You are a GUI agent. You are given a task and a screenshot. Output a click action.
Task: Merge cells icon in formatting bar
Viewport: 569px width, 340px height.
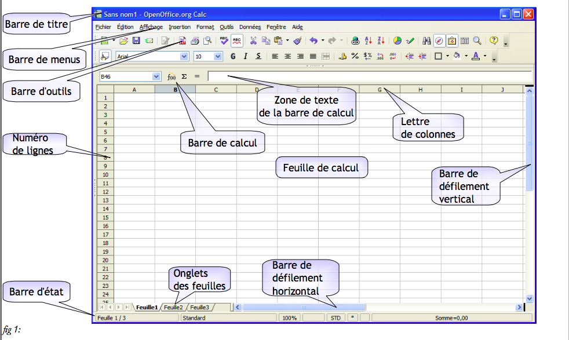click(x=326, y=56)
